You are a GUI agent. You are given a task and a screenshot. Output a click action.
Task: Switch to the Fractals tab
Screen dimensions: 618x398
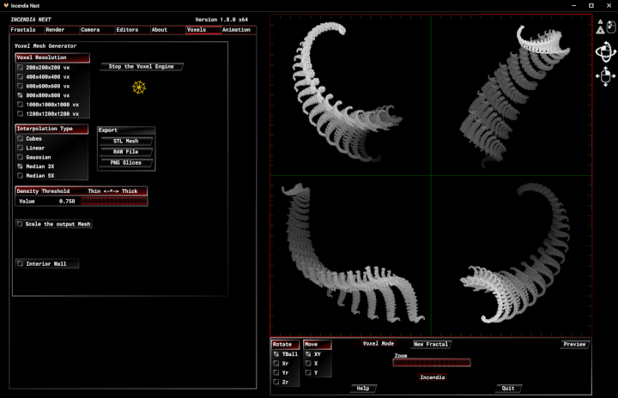click(x=23, y=30)
